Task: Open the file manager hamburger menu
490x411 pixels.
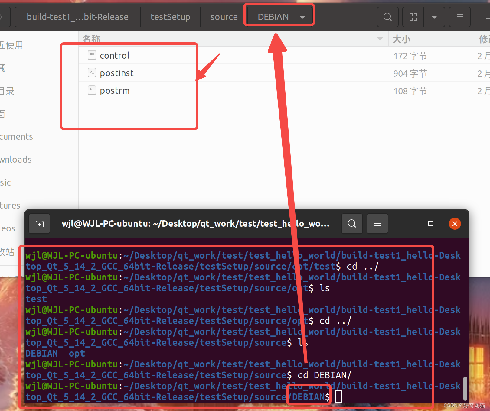Action: click(460, 17)
